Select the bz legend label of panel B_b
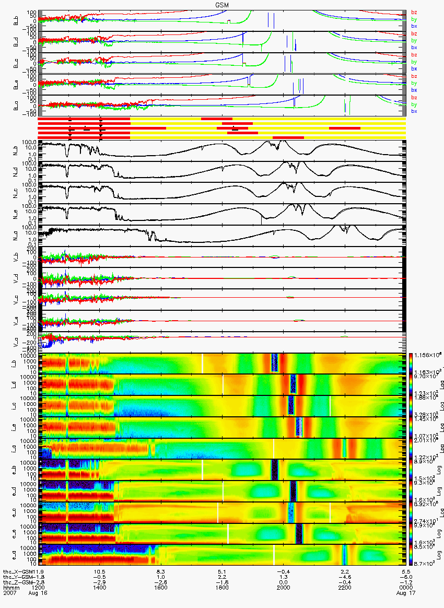This screenshot has width=444, height=608. pos(414,13)
